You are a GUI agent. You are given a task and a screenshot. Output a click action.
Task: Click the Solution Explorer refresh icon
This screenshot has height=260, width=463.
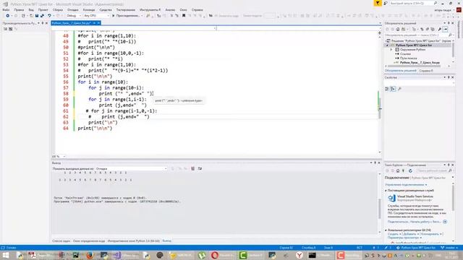422,29
